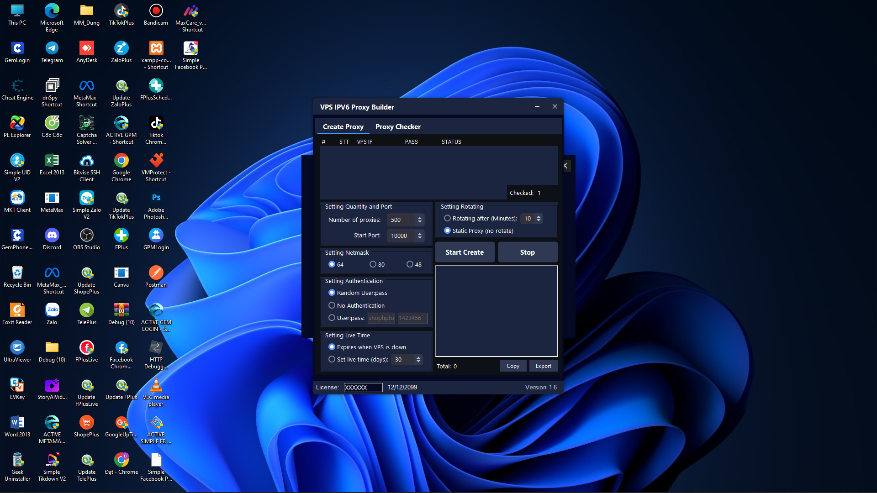Open the Foxit Reader desktop icon
877x493 pixels.
click(17, 314)
